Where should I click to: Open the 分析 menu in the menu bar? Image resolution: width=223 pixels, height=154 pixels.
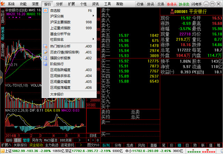(x=59, y=4)
